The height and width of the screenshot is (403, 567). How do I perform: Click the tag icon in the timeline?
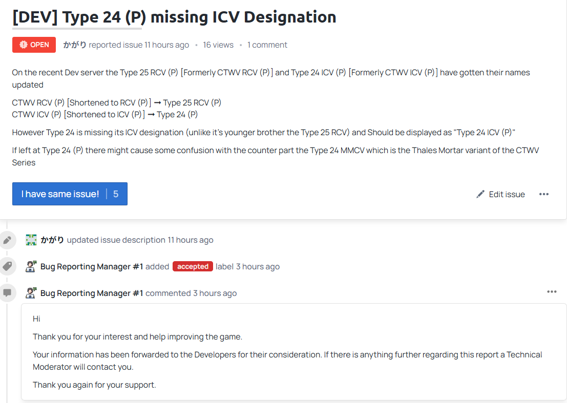(x=7, y=266)
